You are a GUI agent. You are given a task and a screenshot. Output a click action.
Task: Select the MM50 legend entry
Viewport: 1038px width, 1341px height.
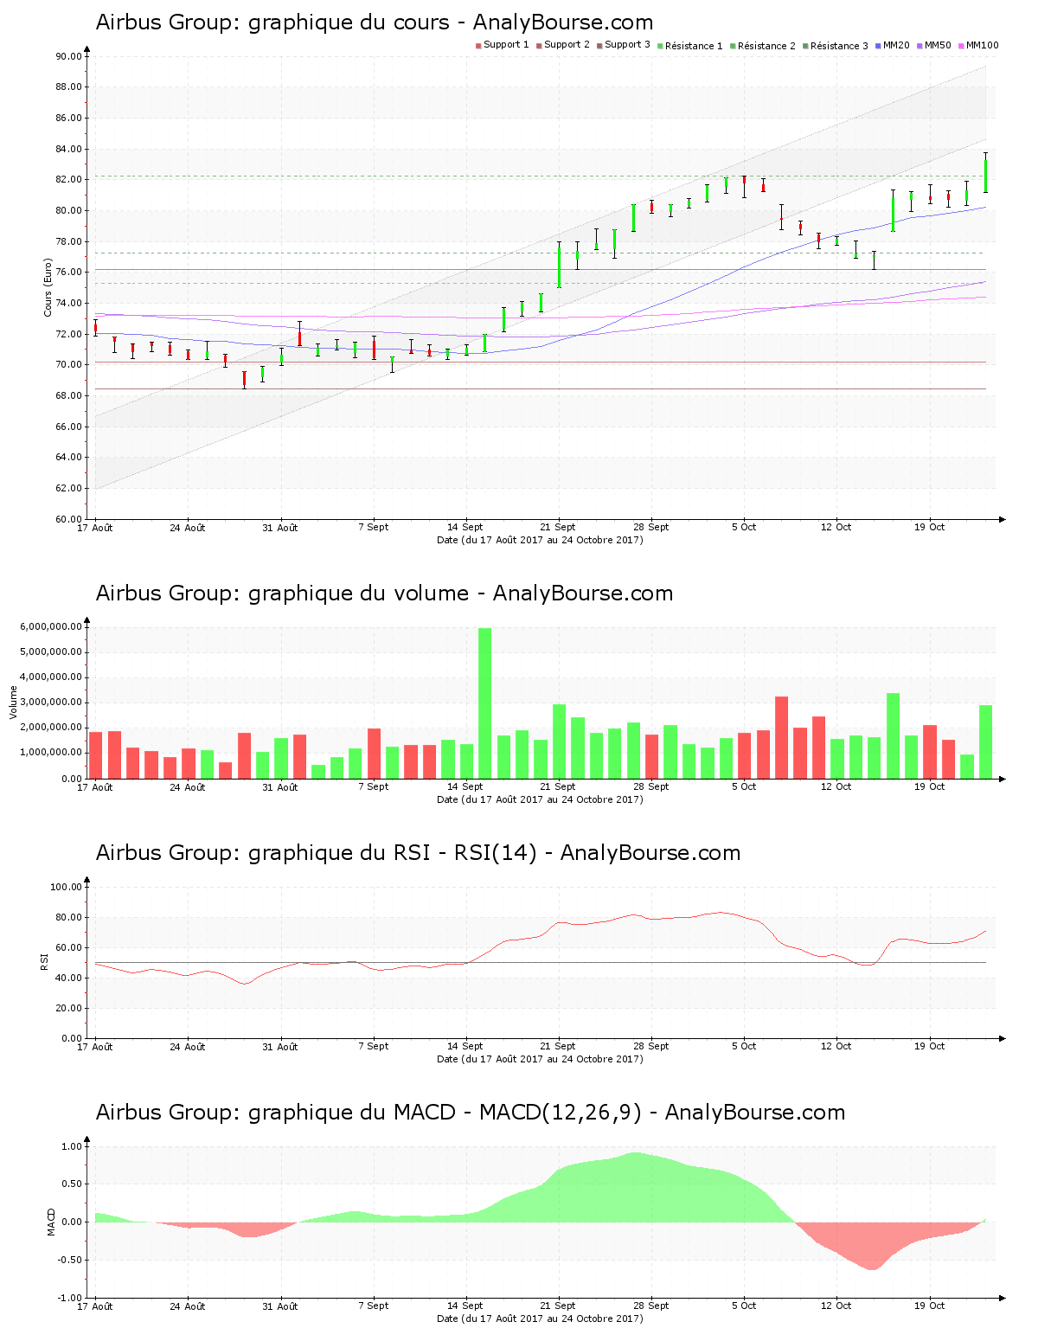pyautogui.click(x=934, y=45)
